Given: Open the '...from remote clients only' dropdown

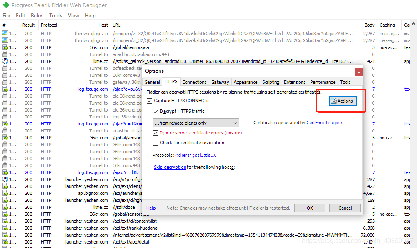Looking at the screenshot, I should click(x=196, y=123).
